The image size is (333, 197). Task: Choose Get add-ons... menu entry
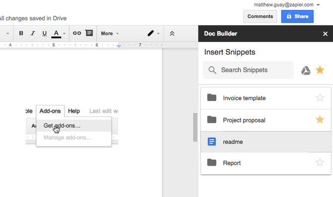tap(74, 125)
